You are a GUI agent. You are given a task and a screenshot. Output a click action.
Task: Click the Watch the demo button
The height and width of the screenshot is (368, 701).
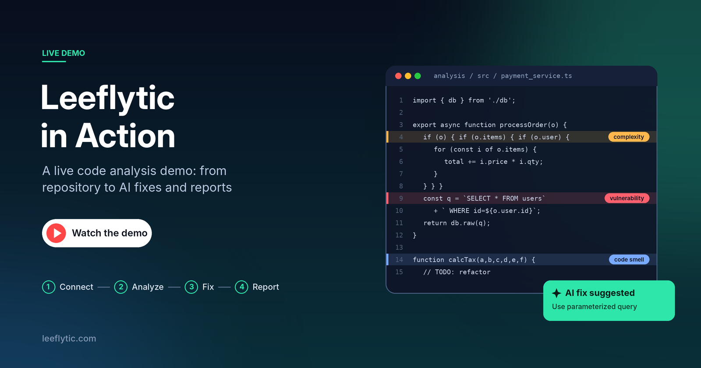[97, 233]
